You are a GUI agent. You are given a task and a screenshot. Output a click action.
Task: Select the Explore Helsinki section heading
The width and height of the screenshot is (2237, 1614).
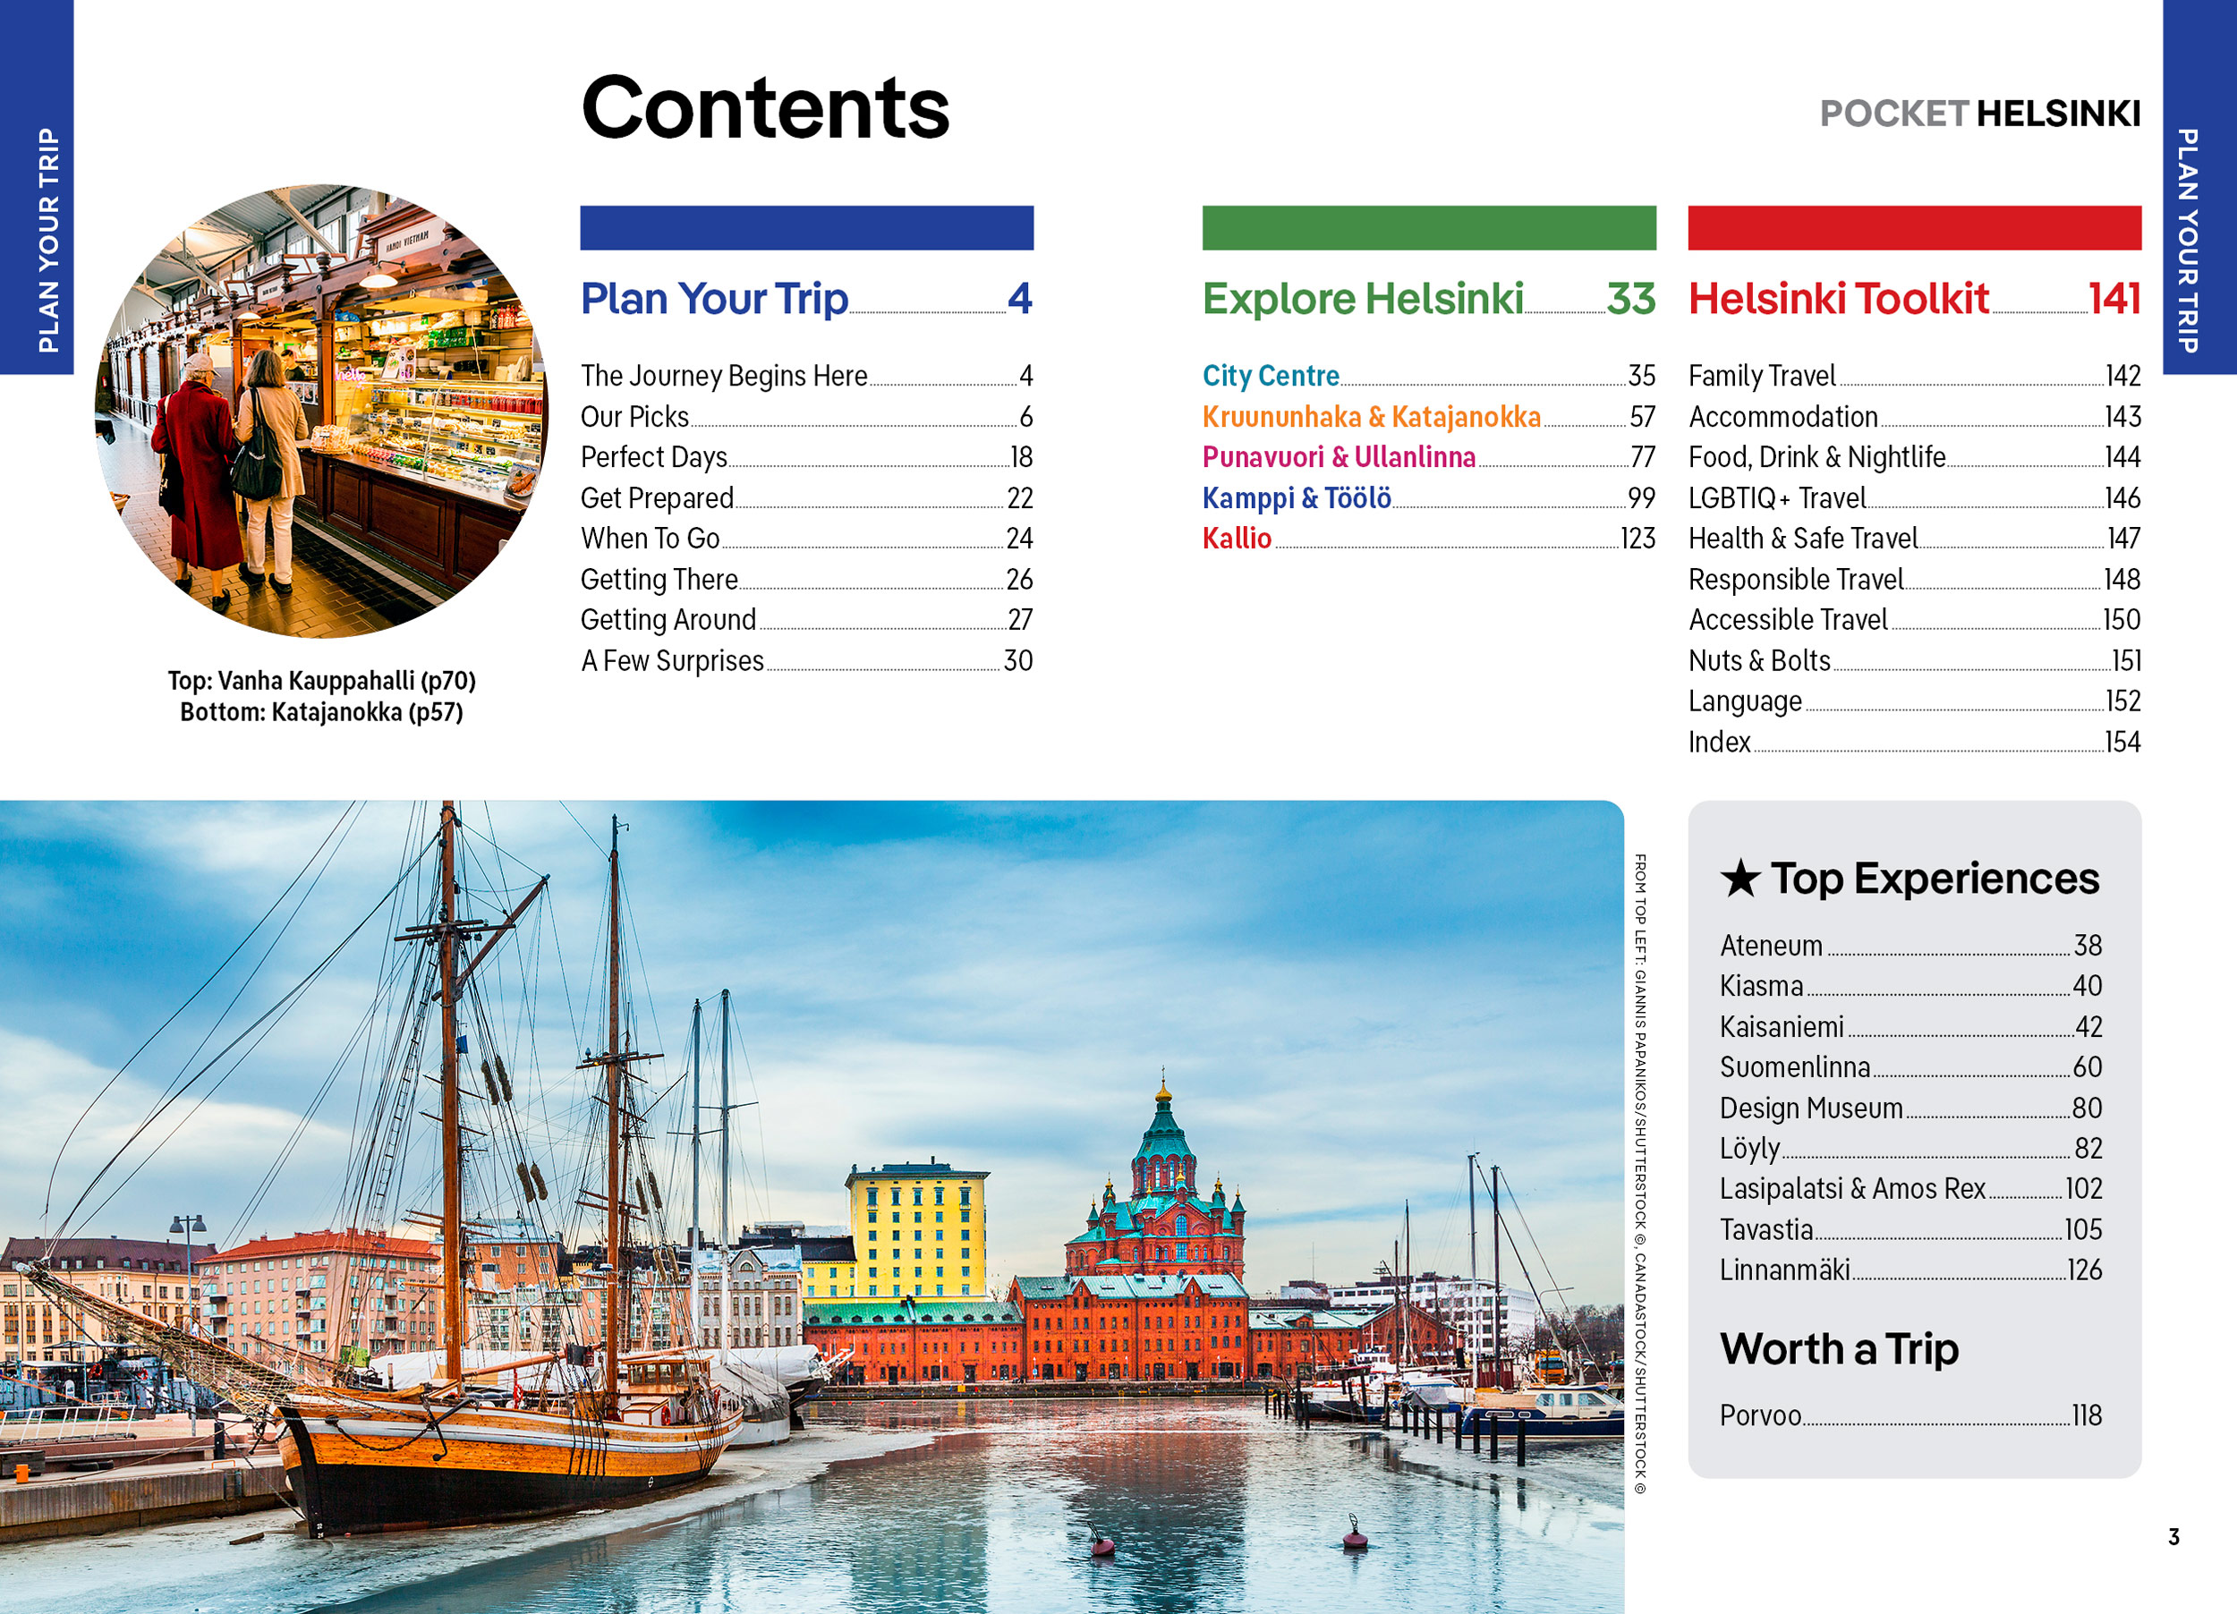tap(1362, 299)
